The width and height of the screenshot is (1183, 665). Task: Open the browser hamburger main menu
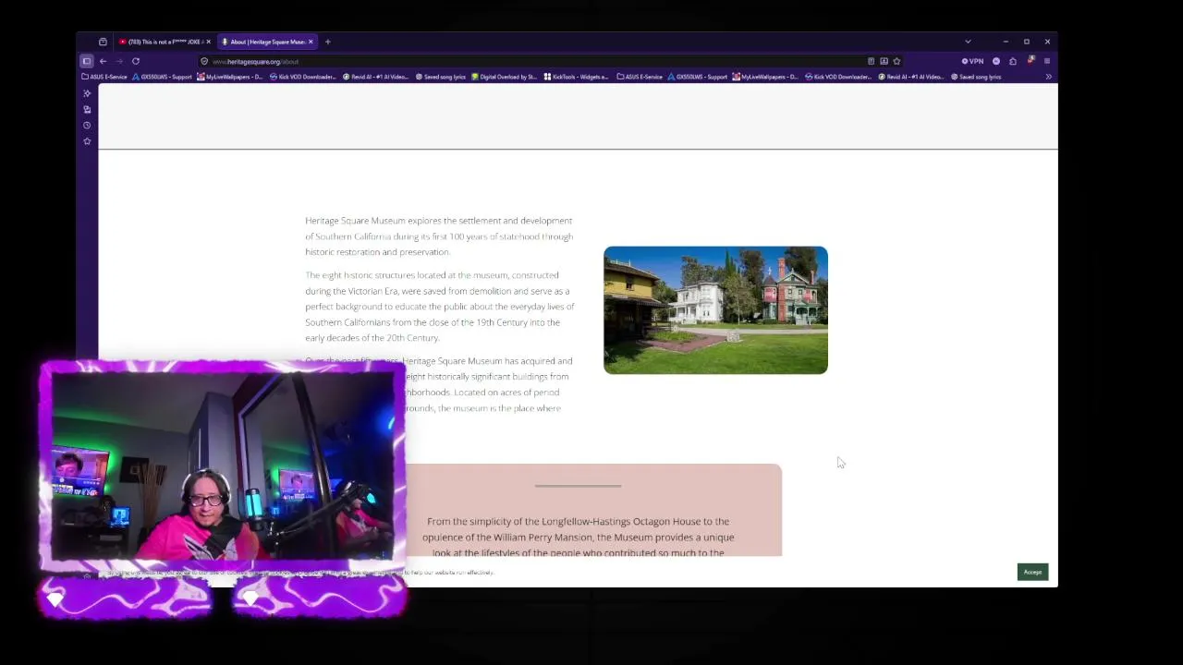tap(1047, 61)
